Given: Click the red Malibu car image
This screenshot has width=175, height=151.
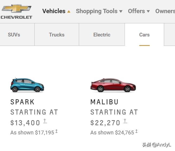Looking at the screenshot, I should tap(113, 85).
